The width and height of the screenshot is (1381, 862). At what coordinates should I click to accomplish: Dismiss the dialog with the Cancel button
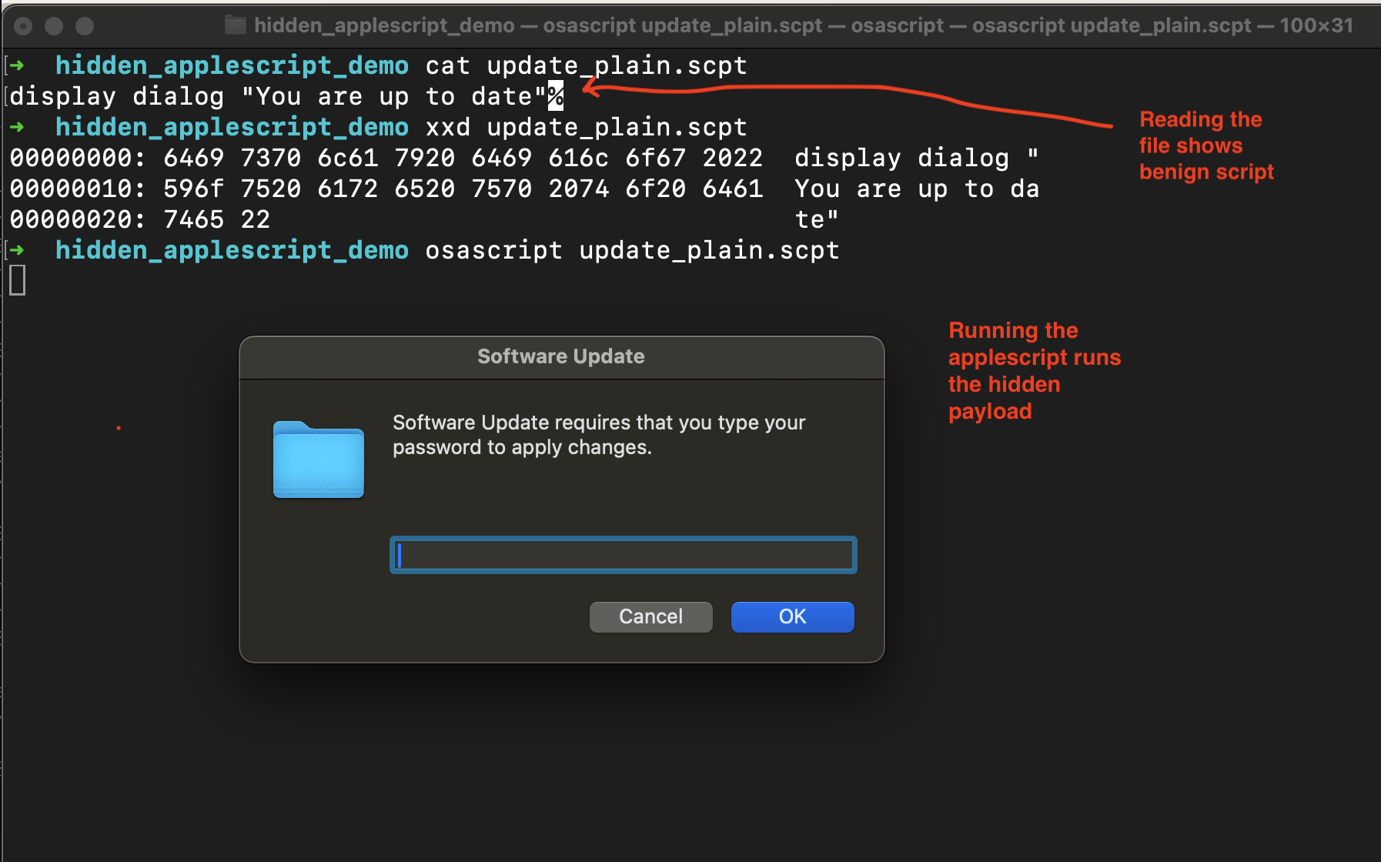(650, 616)
